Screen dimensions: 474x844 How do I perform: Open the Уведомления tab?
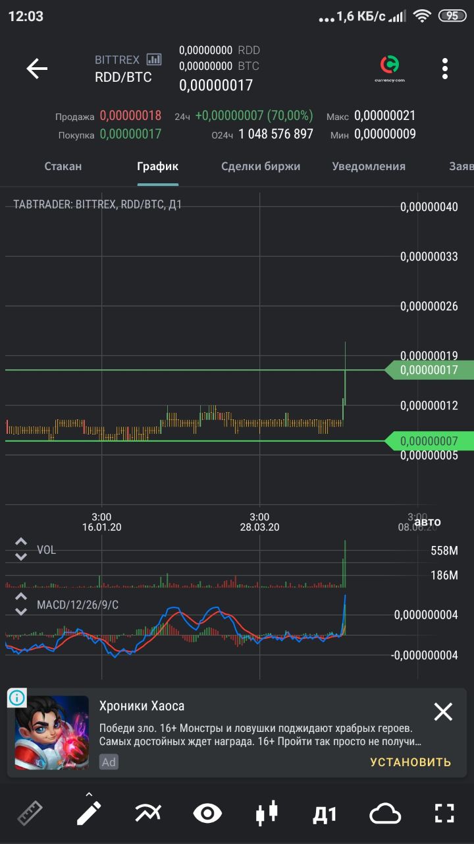pyautogui.click(x=369, y=166)
